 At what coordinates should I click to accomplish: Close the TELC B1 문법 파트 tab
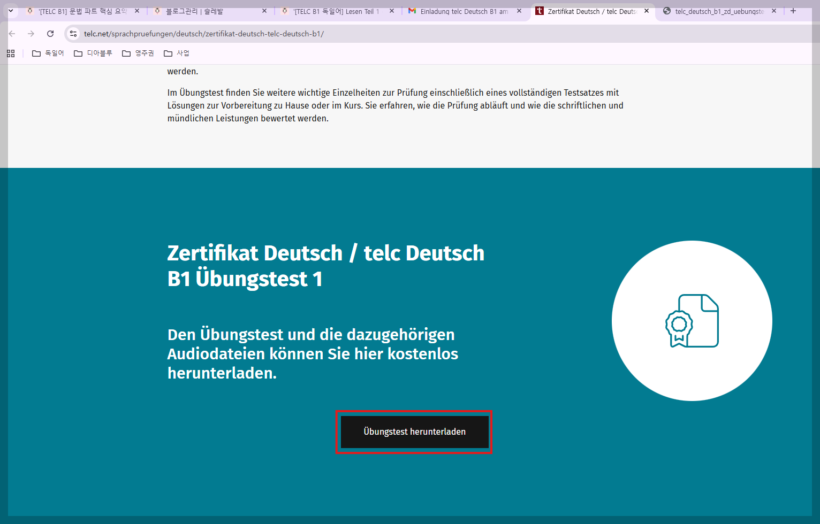click(x=137, y=11)
